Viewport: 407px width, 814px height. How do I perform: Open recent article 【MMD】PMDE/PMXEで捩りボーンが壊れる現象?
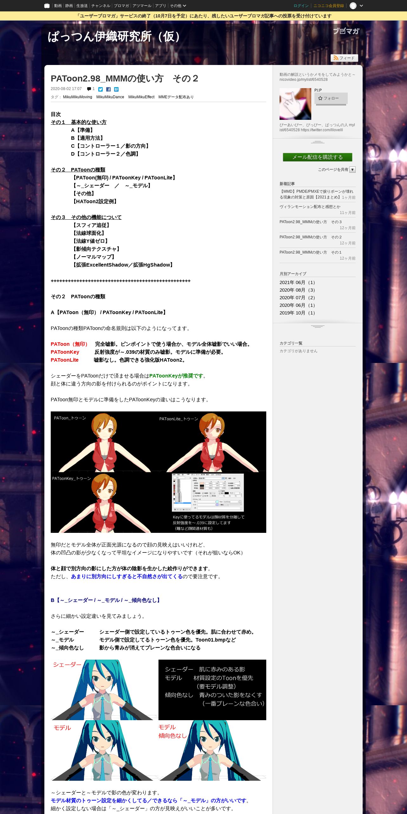(x=316, y=194)
